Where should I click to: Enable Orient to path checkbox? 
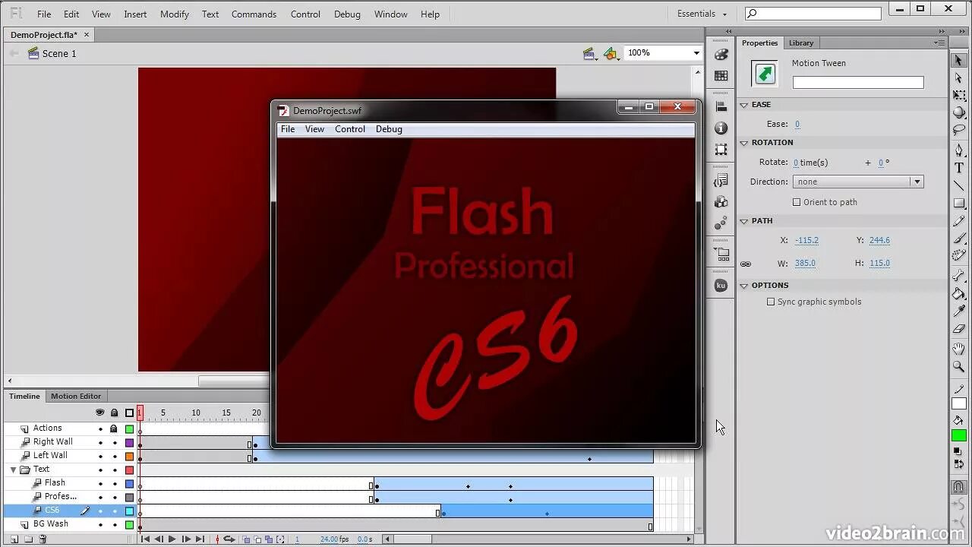[x=797, y=202]
